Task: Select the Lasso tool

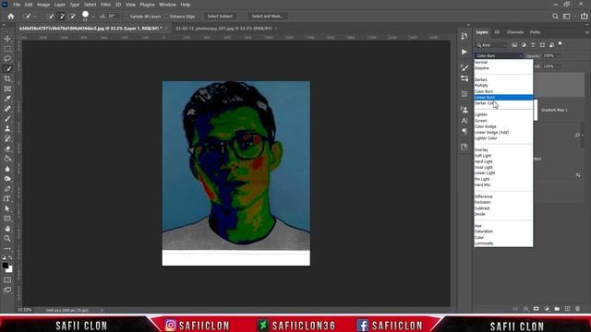Action: pyautogui.click(x=7, y=59)
